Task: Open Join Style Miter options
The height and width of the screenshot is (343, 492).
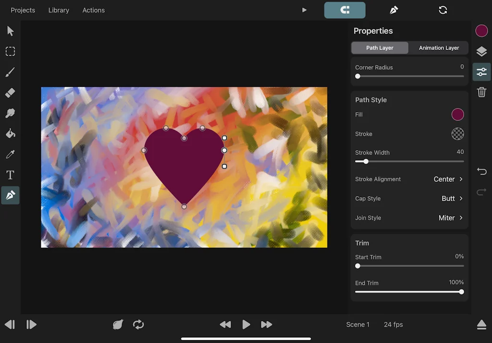Action: pos(450,218)
